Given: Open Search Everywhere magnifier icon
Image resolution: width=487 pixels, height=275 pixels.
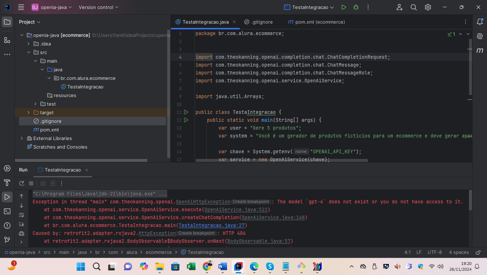Looking at the screenshot, I should click(x=414, y=7).
